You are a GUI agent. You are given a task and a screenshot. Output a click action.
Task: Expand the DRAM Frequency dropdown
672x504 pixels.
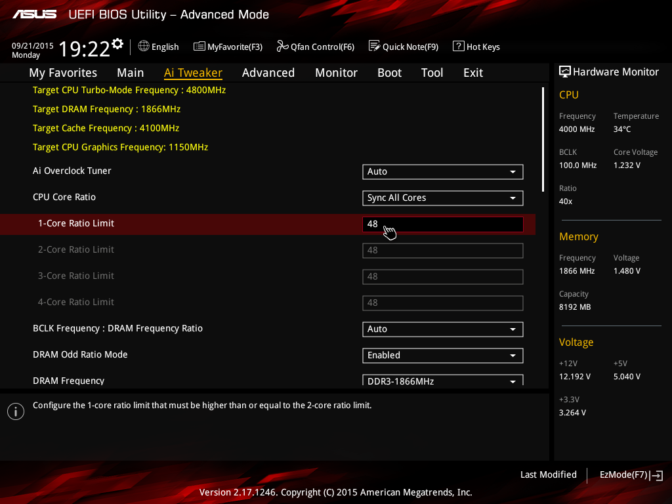point(443,380)
